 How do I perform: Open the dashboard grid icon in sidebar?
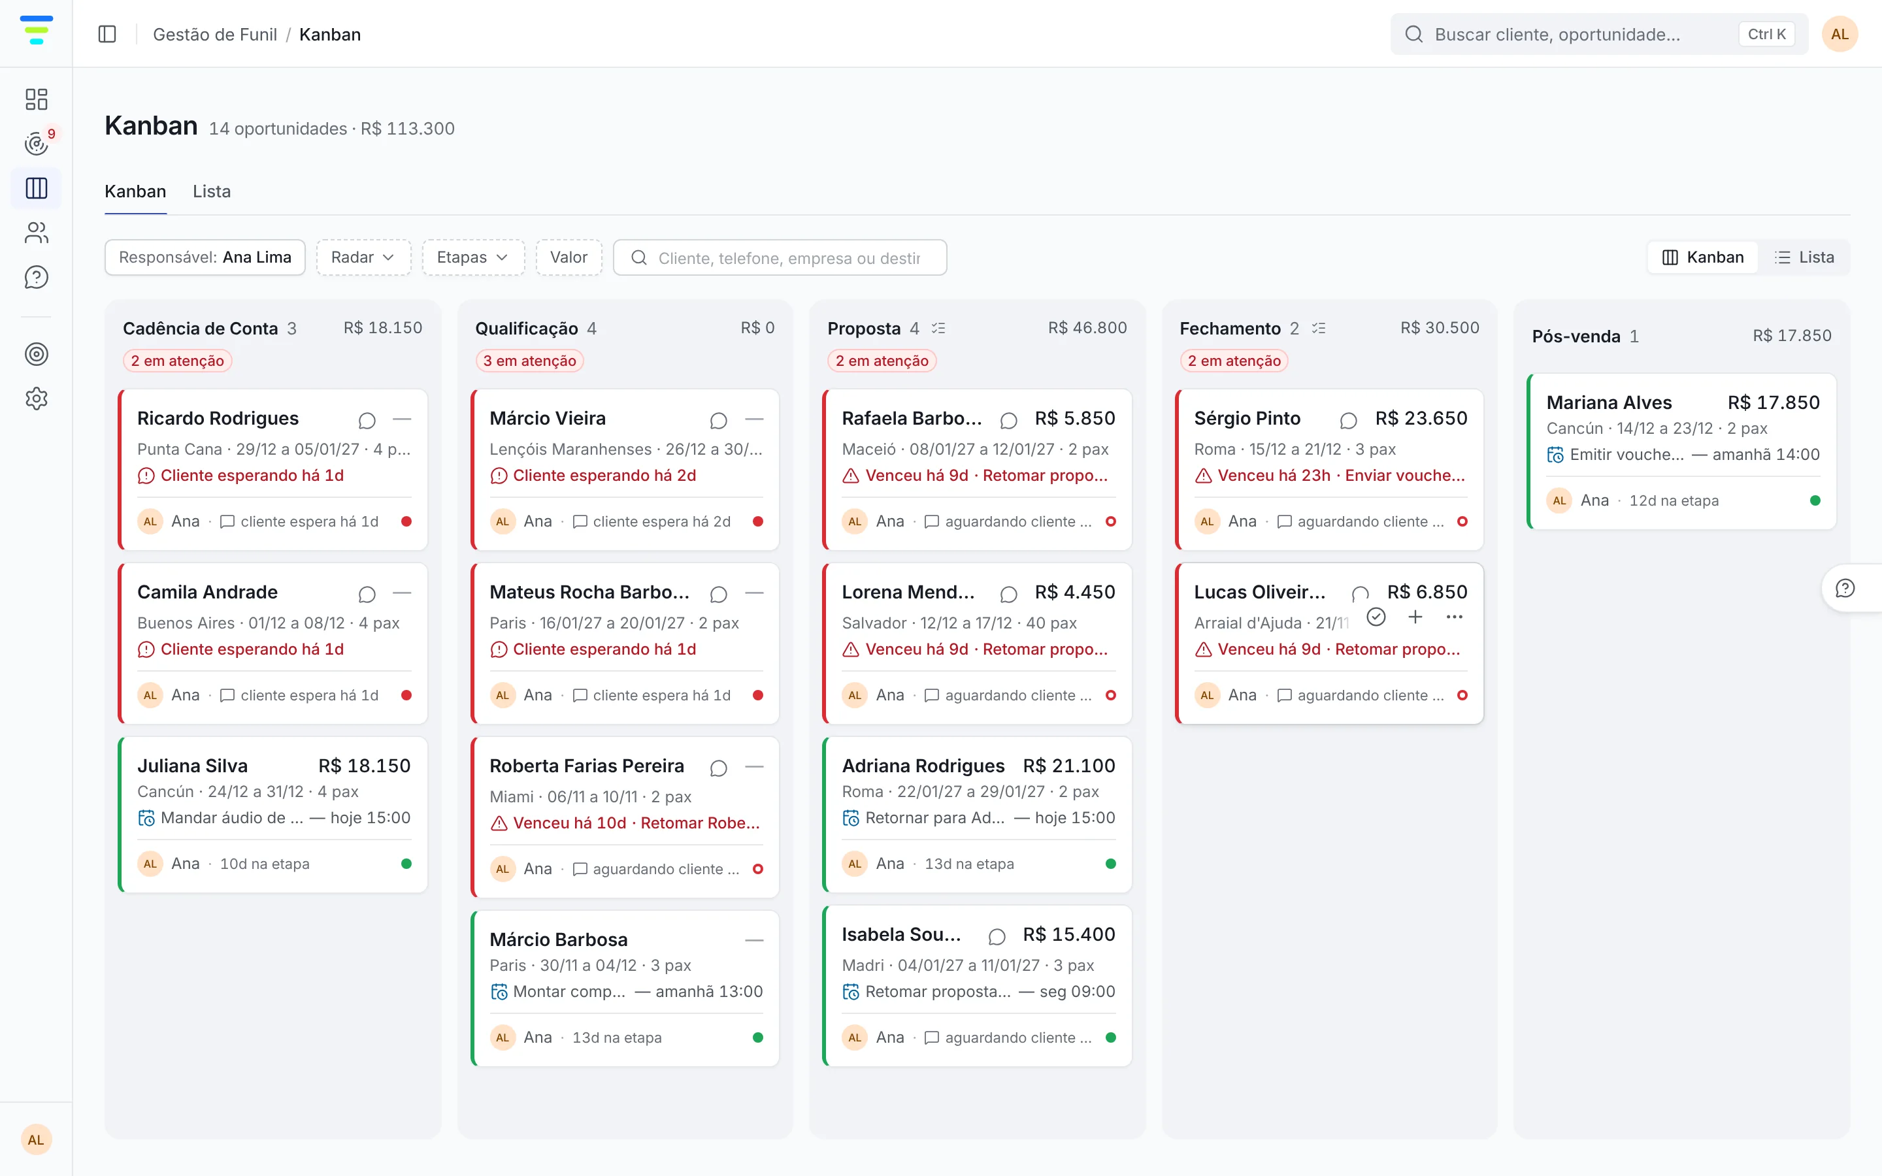(37, 99)
